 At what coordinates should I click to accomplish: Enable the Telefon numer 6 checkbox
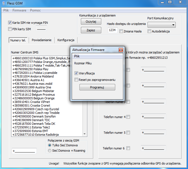[x=128, y=148]
